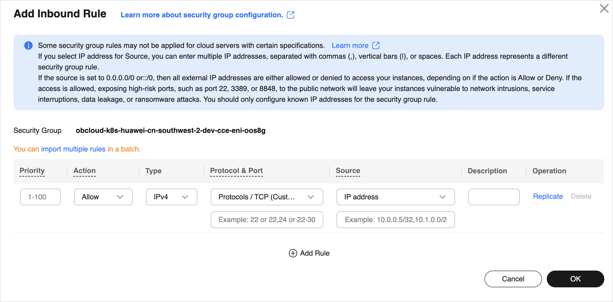This screenshot has width=613, height=302.
Task: Click the import multiple rules link
Action: coord(73,149)
